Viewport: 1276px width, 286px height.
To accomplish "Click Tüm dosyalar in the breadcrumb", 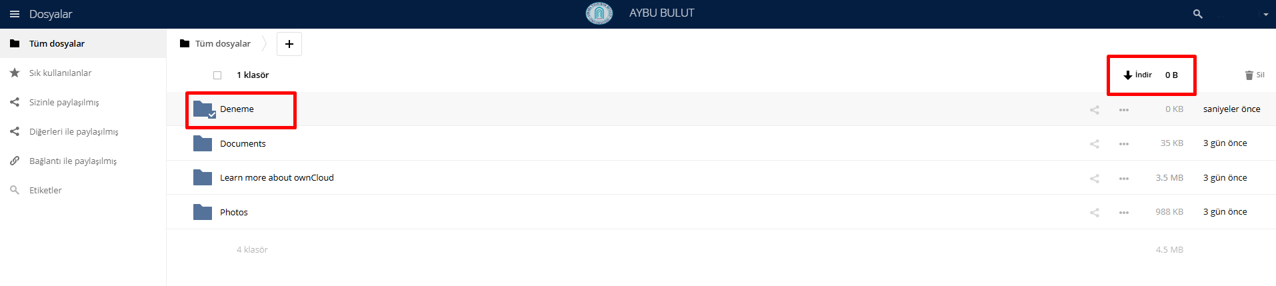I will pyautogui.click(x=222, y=44).
